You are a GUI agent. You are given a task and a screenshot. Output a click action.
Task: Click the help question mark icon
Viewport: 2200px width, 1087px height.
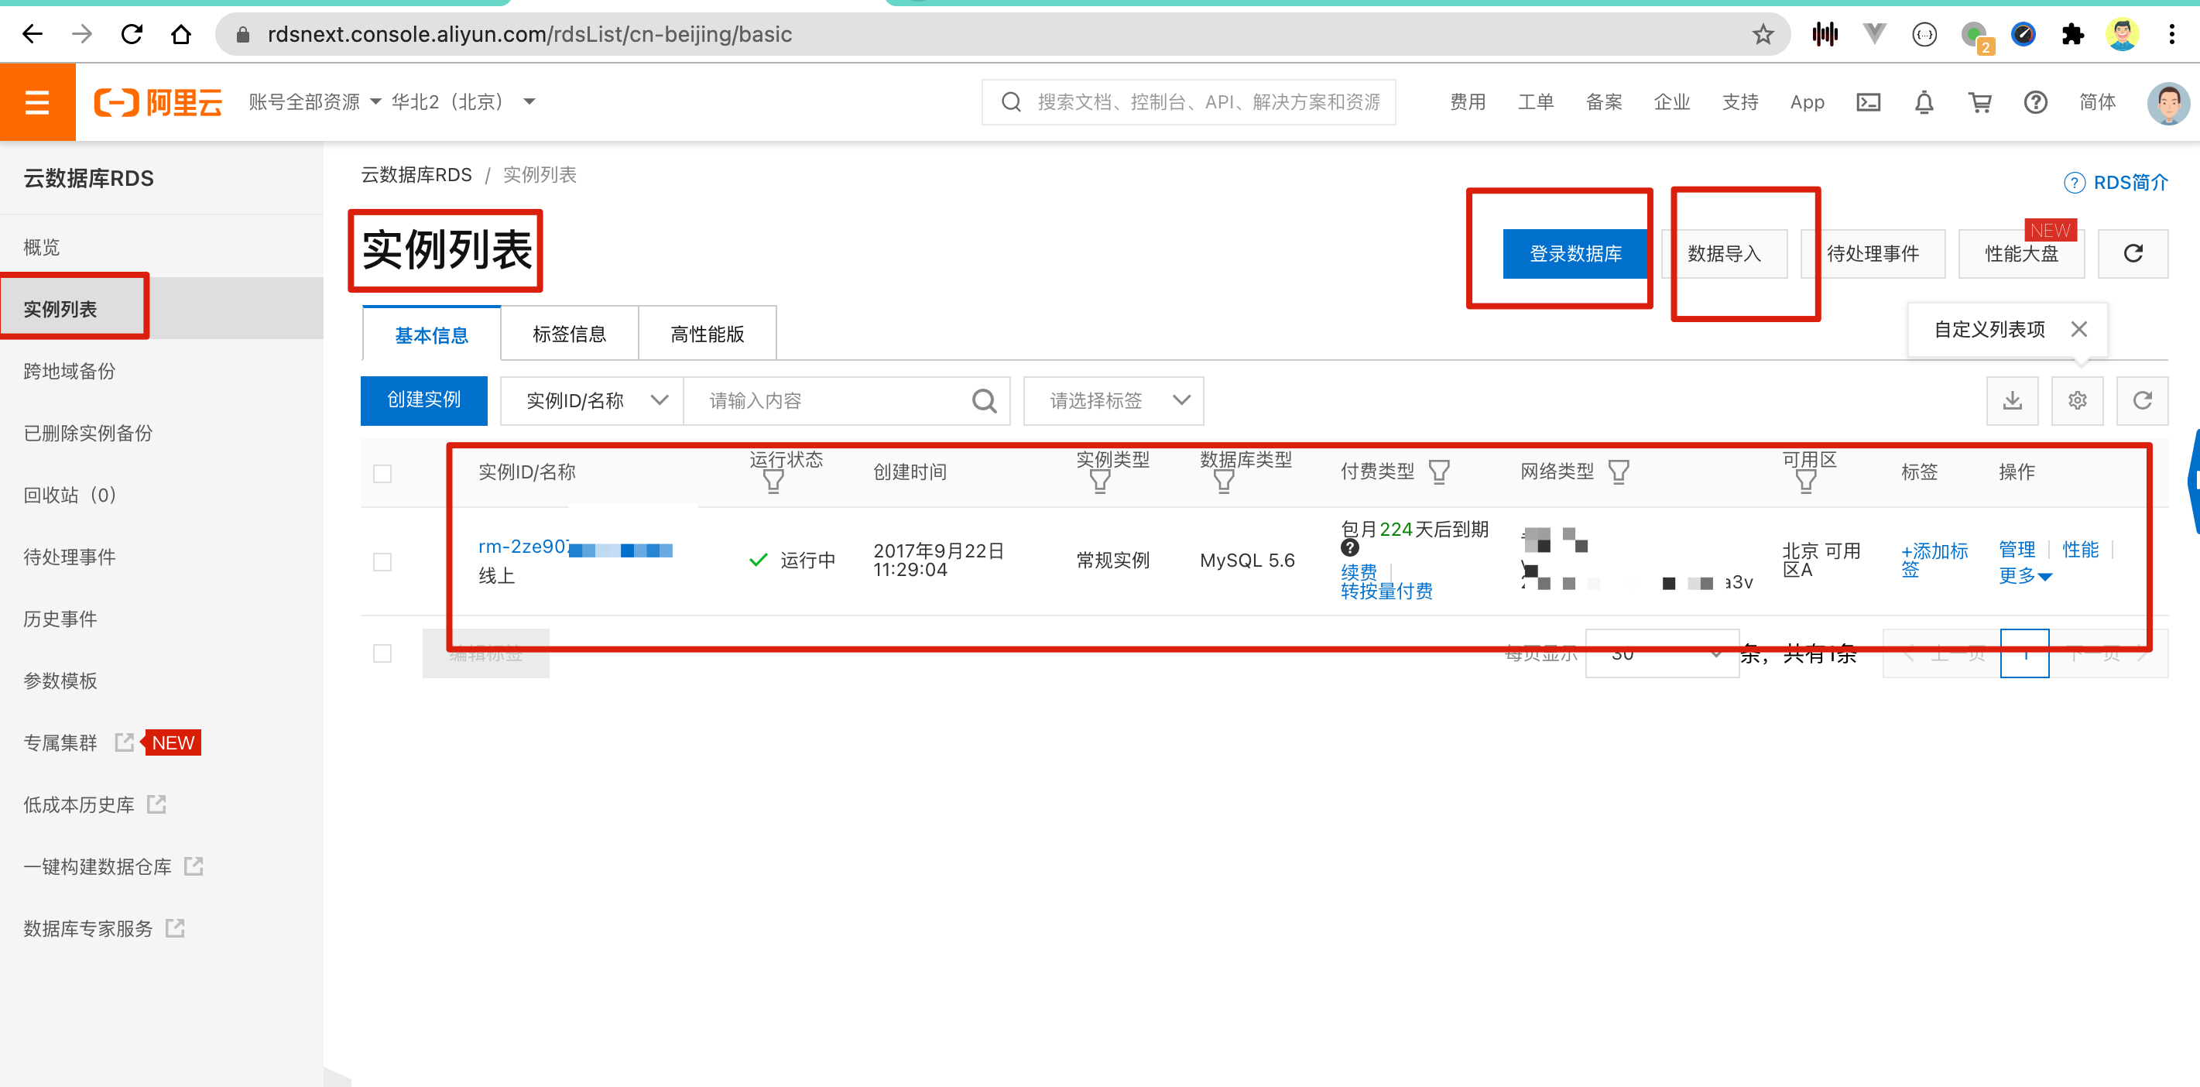coord(2035,102)
